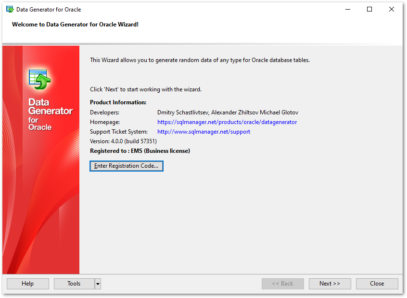Click the disabled Back button

pos(283,284)
